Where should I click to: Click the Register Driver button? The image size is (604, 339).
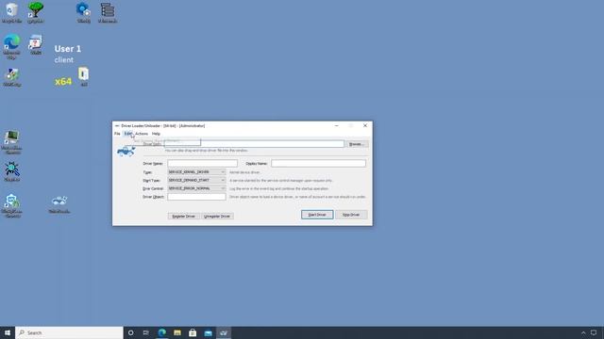(x=184, y=216)
